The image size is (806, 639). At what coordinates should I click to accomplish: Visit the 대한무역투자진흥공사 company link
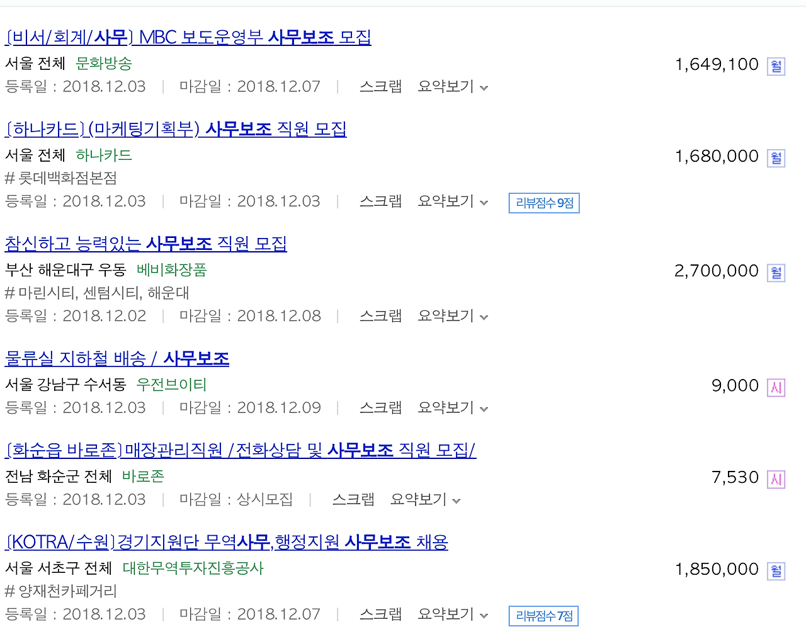(x=193, y=568)
